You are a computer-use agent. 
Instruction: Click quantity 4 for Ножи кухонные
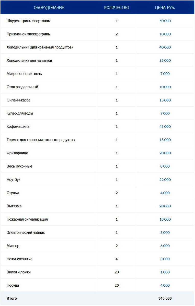(117, 259)
